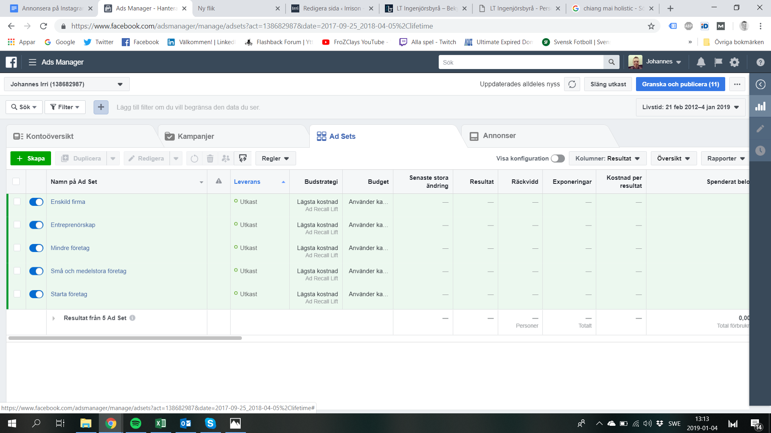Click the Granska och publicera button
Image resolution: width=771 pixels, height=433 pixels.
[x=680, y=84]
